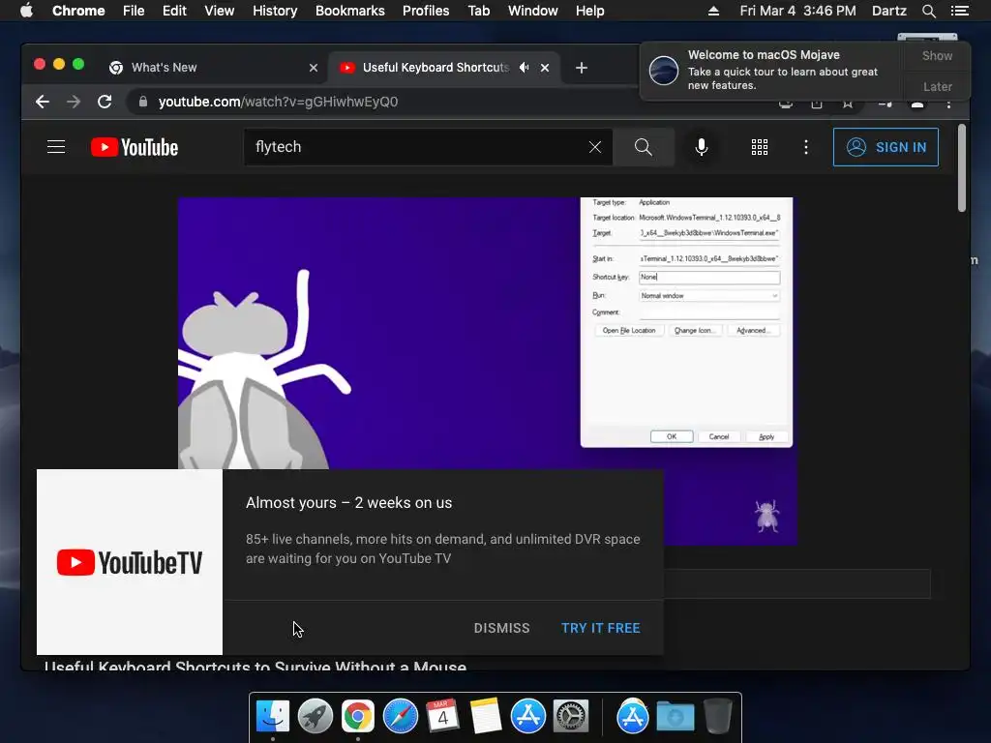Click the eject icon in menu bar

tap(713, 11)
